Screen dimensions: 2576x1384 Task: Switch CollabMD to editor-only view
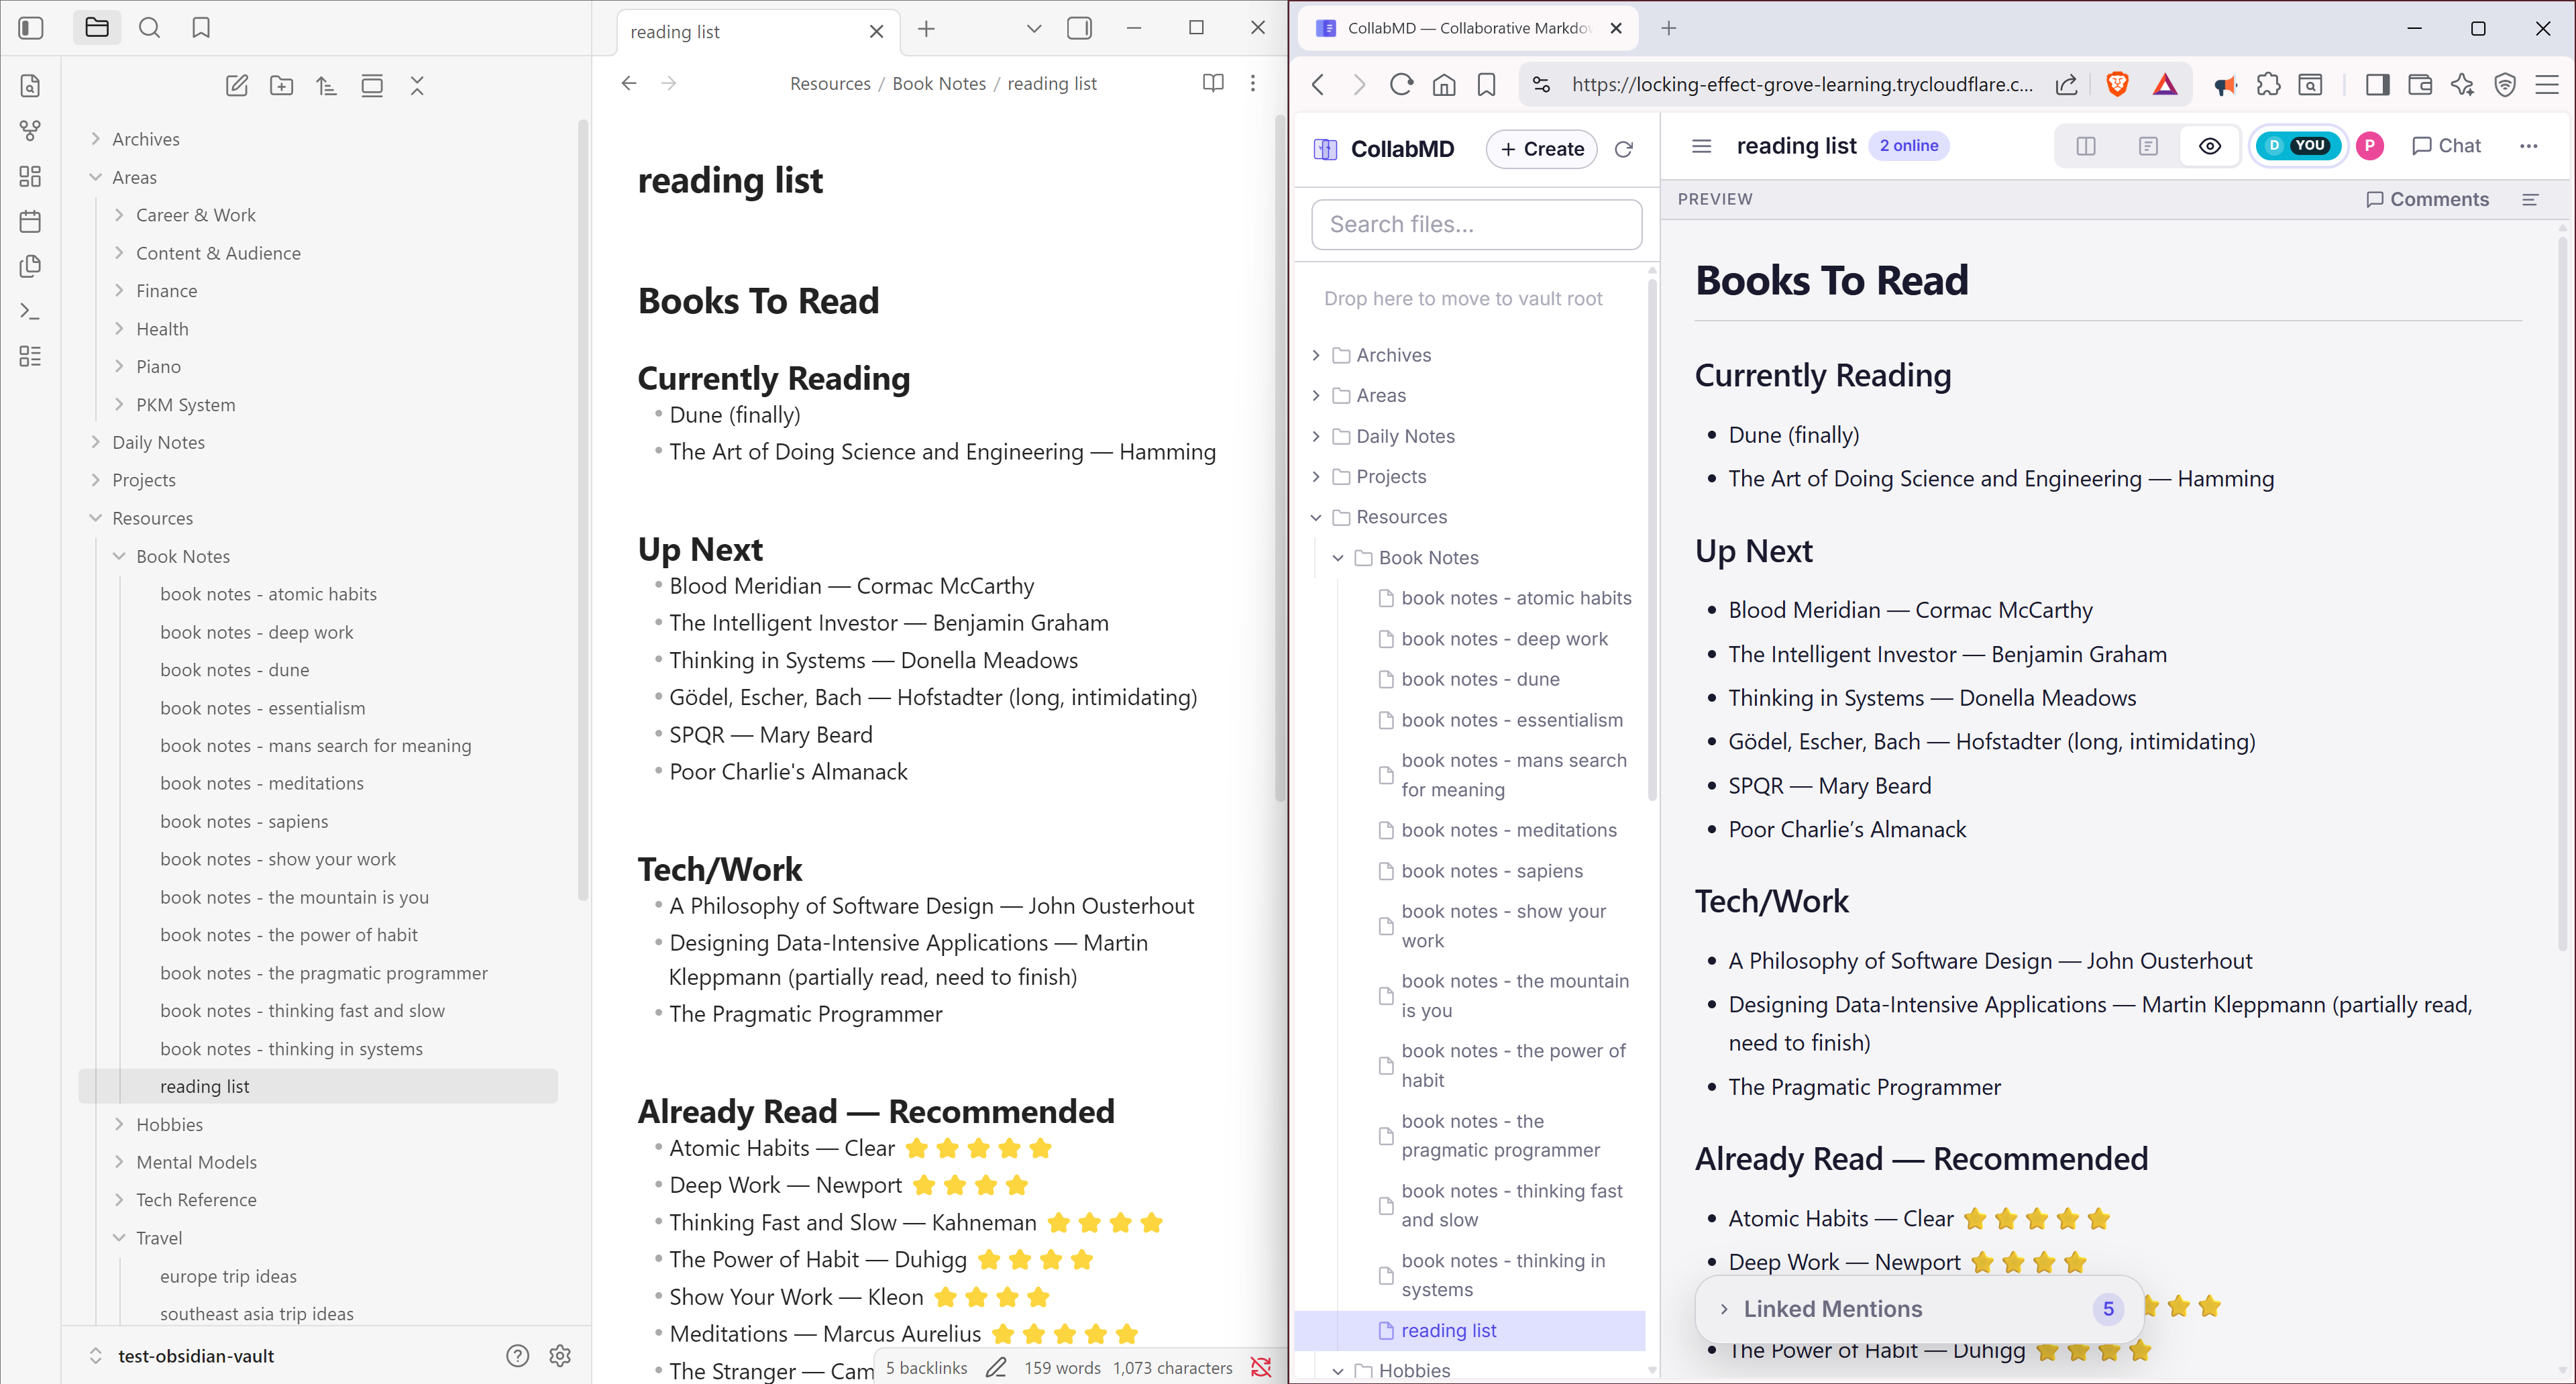point(2148,146)
